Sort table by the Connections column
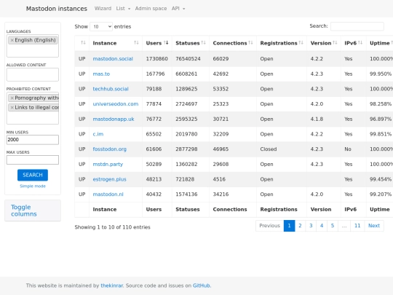Viewport: 393px width, 295px height. coord(233,43)
